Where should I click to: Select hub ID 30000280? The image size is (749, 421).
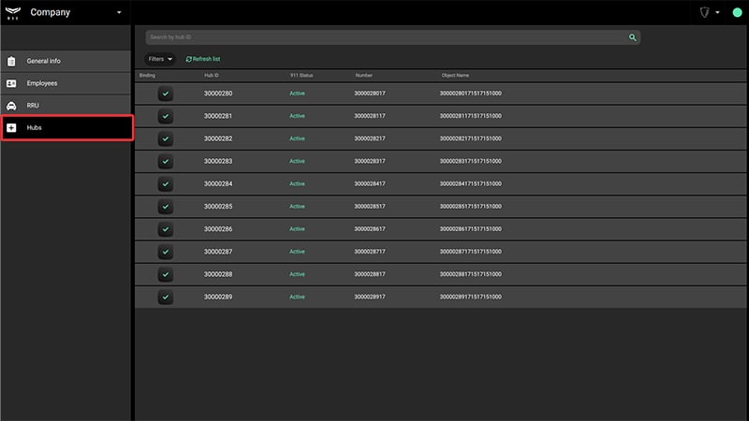[x=218, y=94]
